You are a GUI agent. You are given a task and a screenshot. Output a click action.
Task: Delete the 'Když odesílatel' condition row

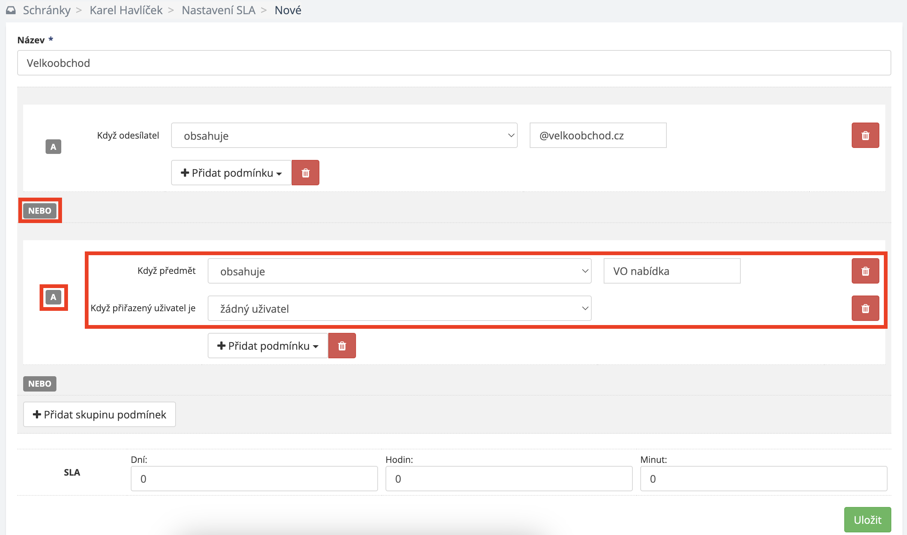pyautogui.click(x=865, y=135)
